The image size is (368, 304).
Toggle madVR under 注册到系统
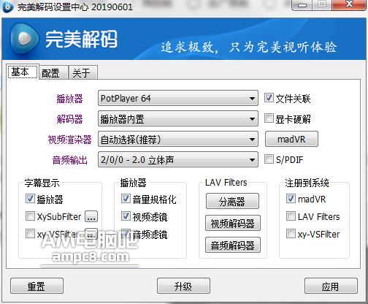(x=291, y=199)
